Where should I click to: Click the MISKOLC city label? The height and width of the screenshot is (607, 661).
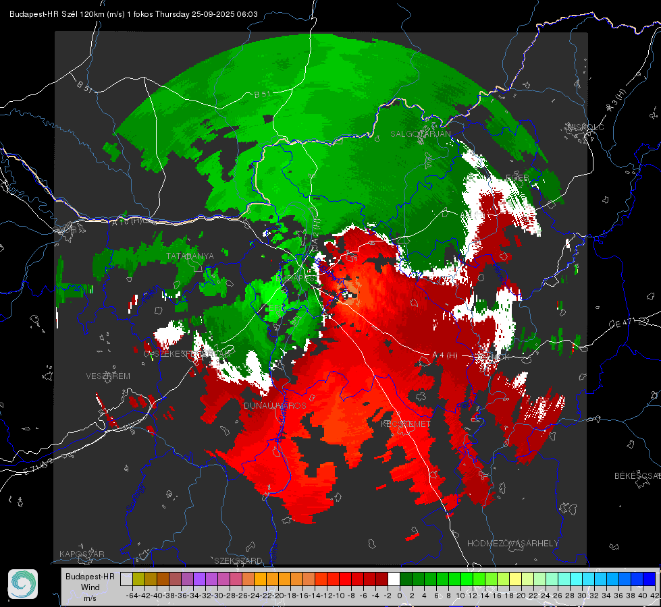pos(585,127)
